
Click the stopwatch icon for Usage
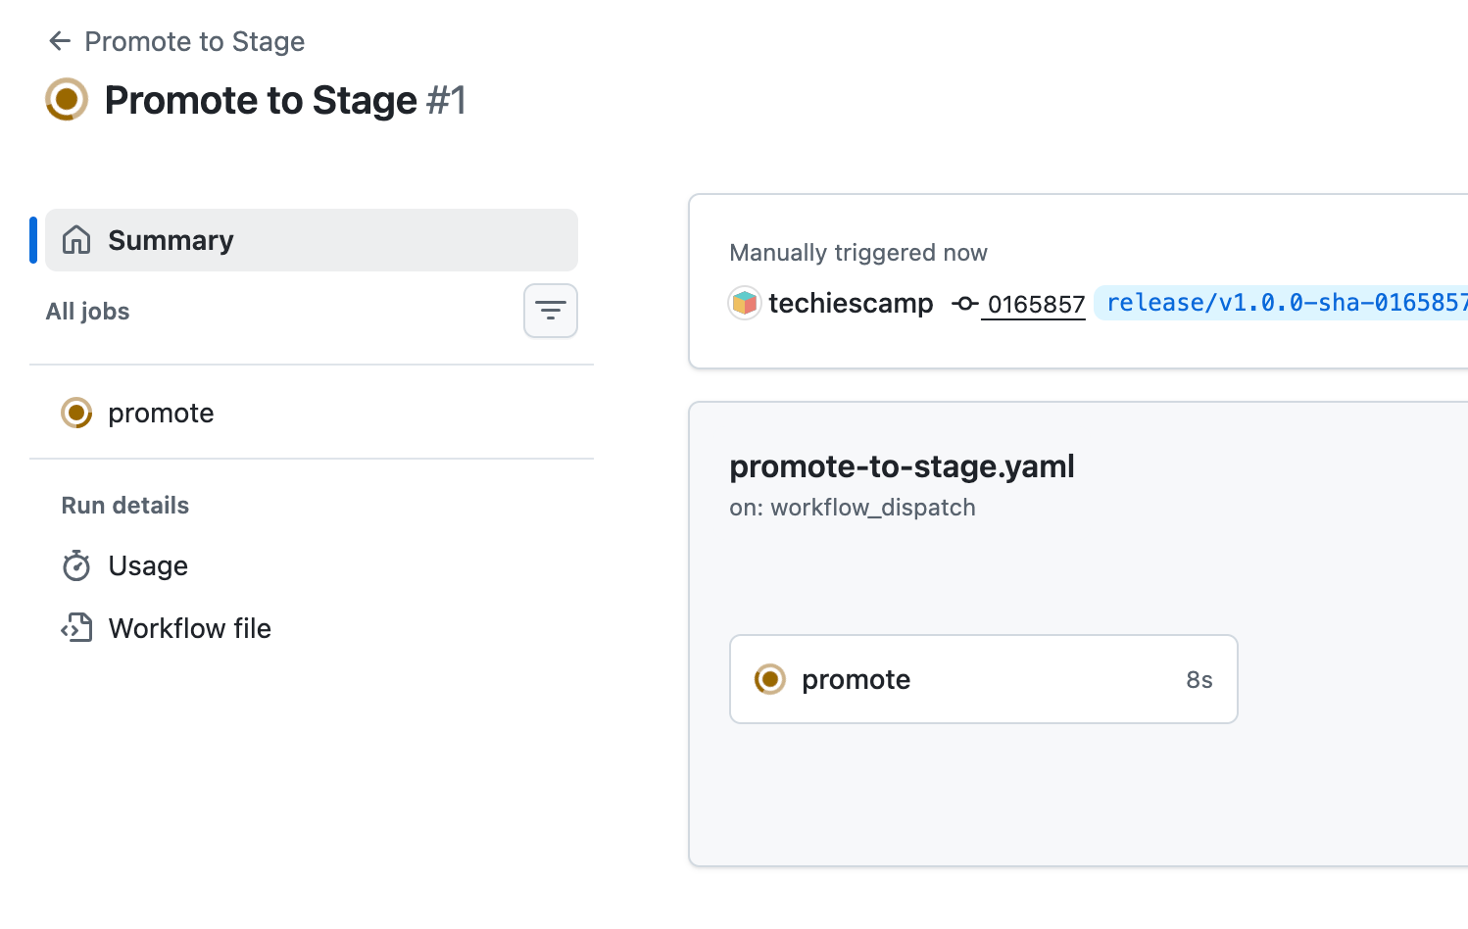click(x=75, y=565)
